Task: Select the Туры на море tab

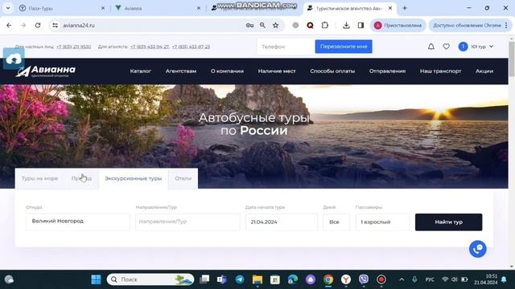Action: (x=39, y=178)
